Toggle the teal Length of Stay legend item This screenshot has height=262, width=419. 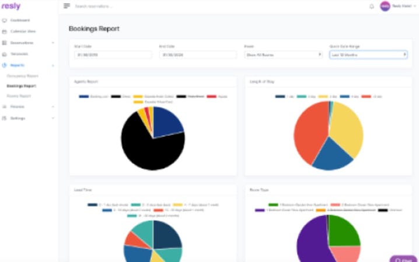tap(306, 97)
